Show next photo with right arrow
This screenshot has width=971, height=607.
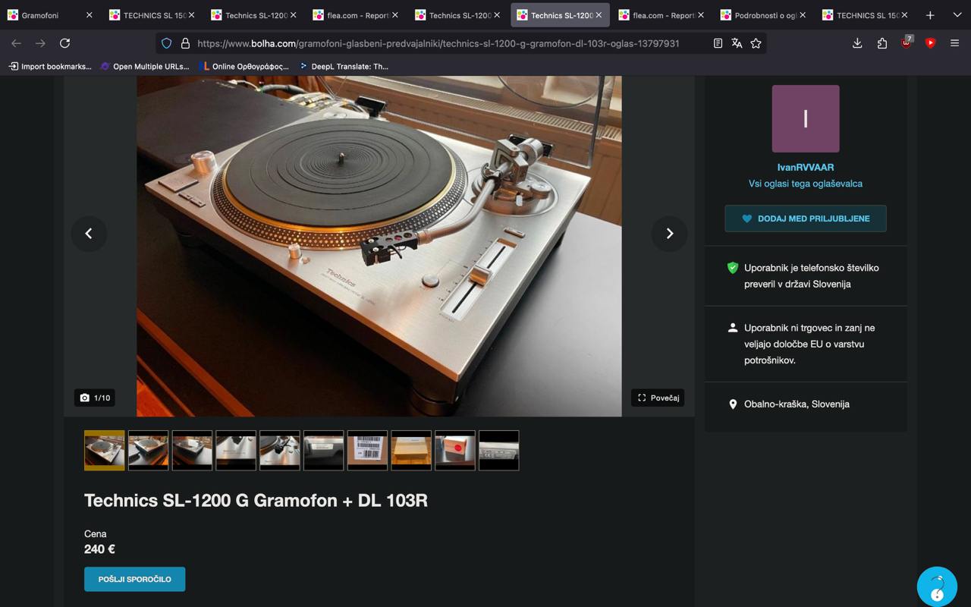[669, 234]
